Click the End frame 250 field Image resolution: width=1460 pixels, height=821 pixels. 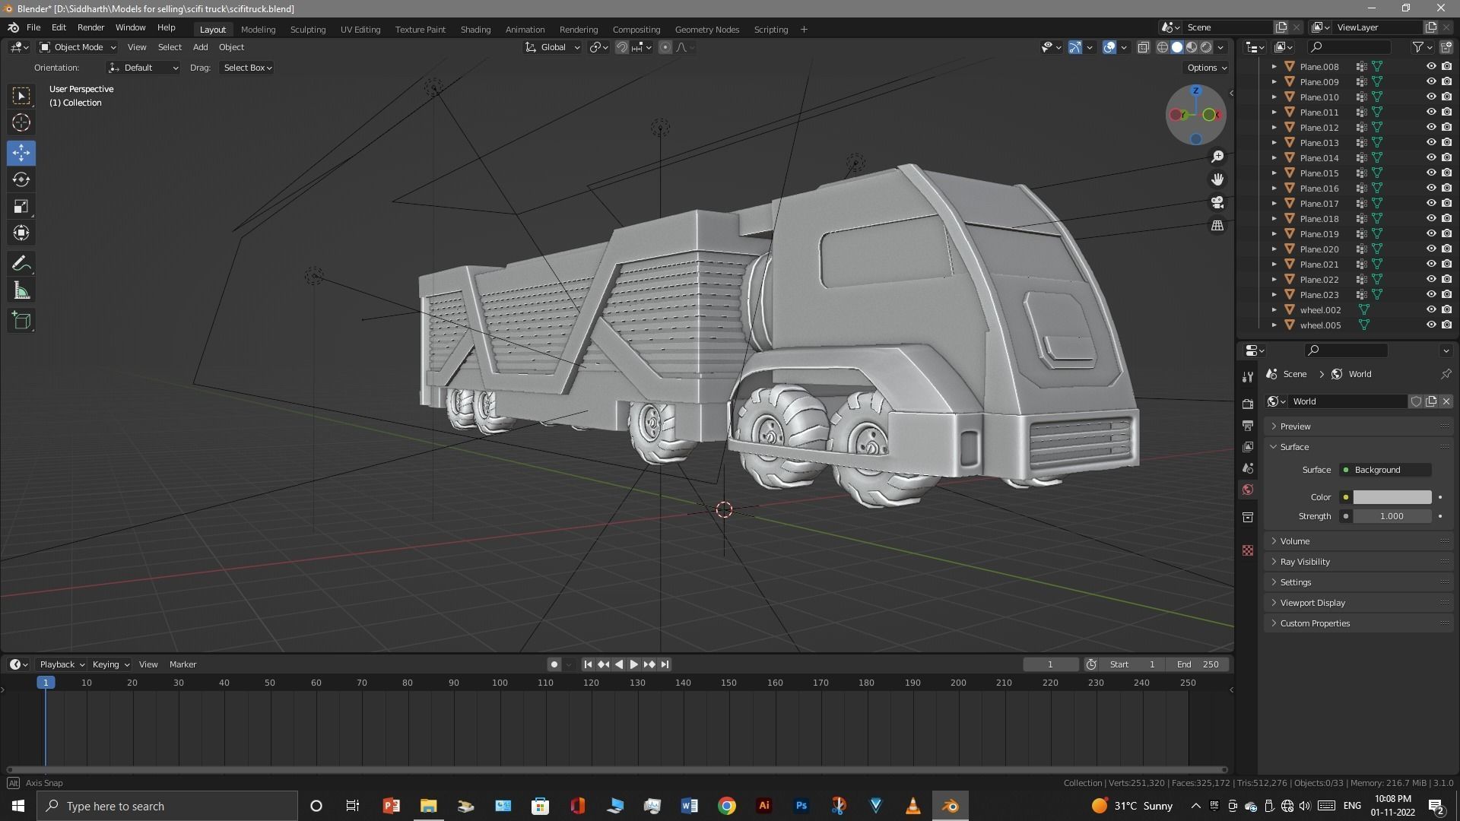(1198, 664)
